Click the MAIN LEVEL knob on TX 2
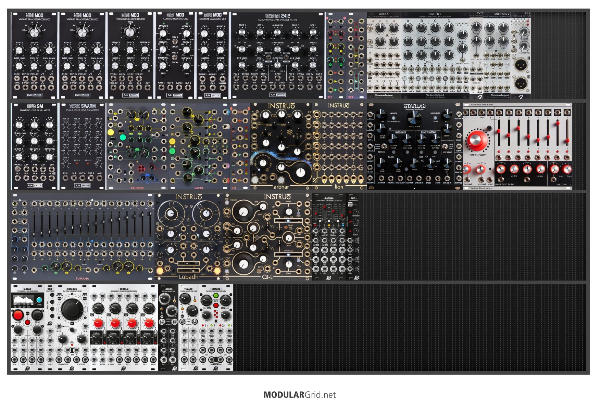Screen dimensions: 600x402 tap(524, 46)
